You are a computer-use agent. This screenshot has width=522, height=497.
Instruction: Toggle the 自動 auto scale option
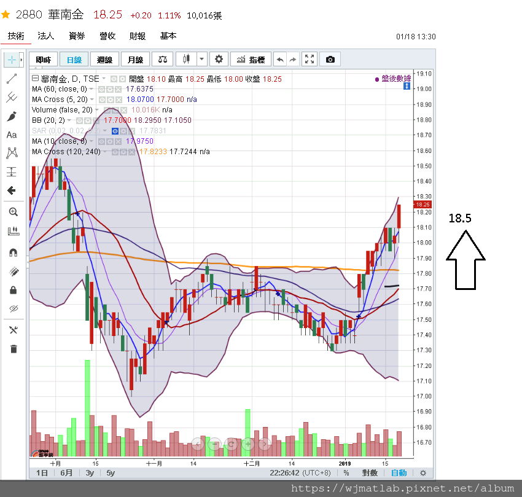coord(399,473)
